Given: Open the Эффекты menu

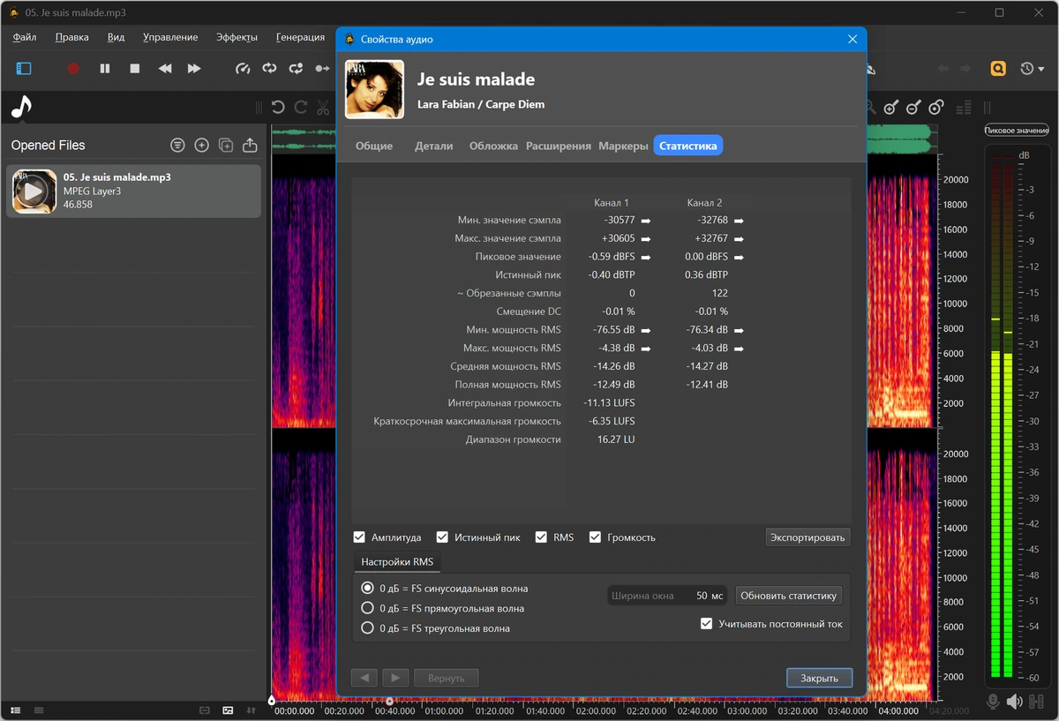Looking at the screenshot, I should pyautogui.click(x=237, y=37).
